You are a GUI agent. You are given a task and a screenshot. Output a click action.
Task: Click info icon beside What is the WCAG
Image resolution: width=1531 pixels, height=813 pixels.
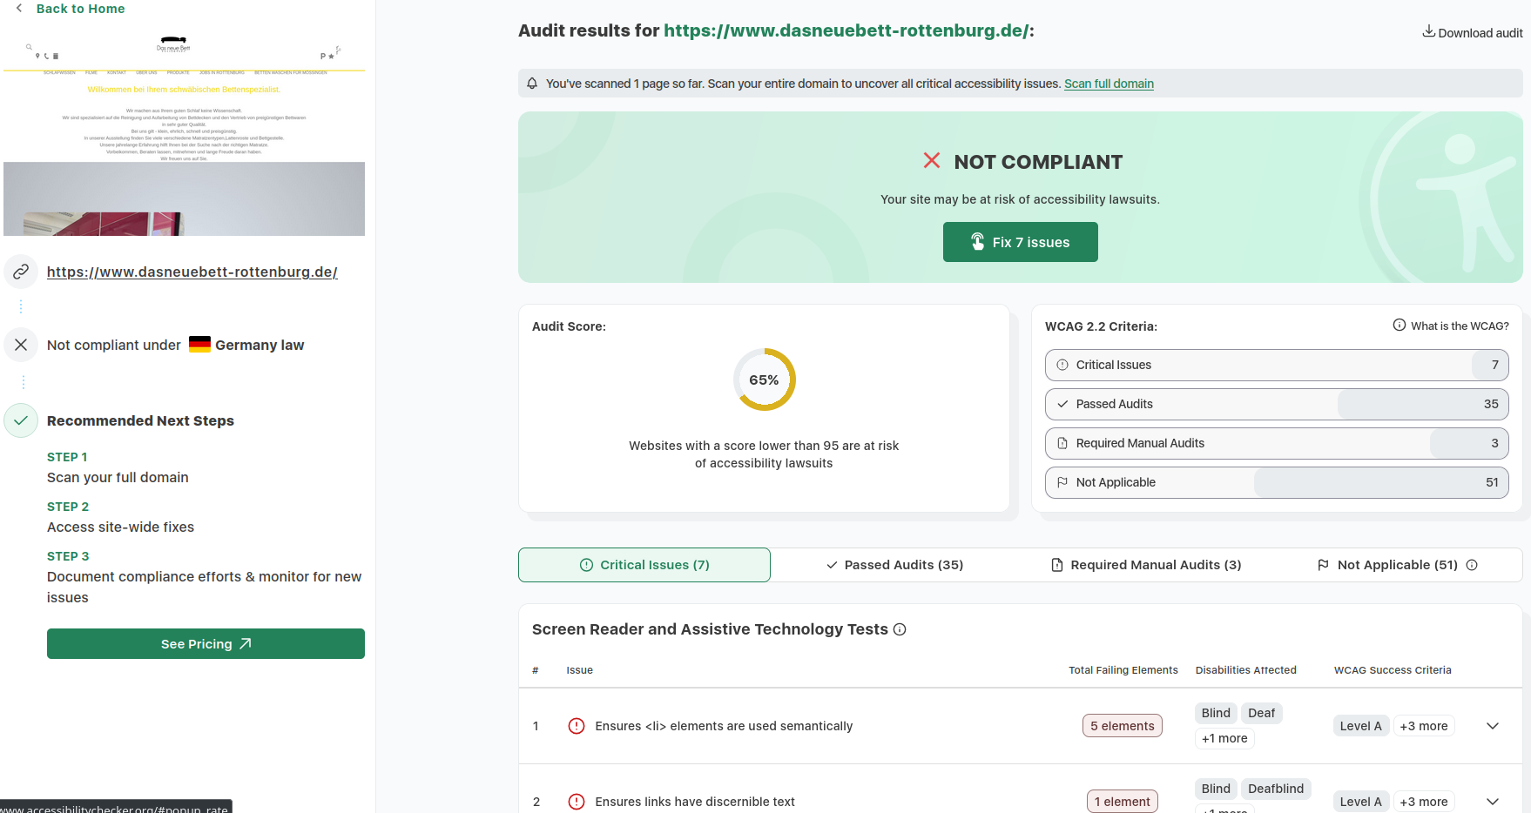[x=1399, y=326]
